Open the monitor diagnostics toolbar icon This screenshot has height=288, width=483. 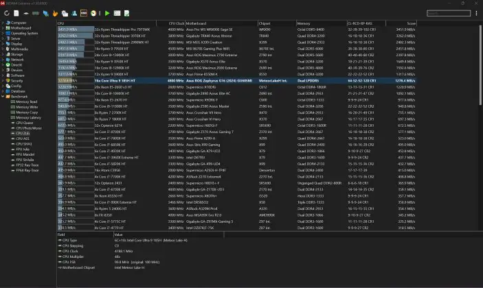pyautogui.click(x=65, y=13)
